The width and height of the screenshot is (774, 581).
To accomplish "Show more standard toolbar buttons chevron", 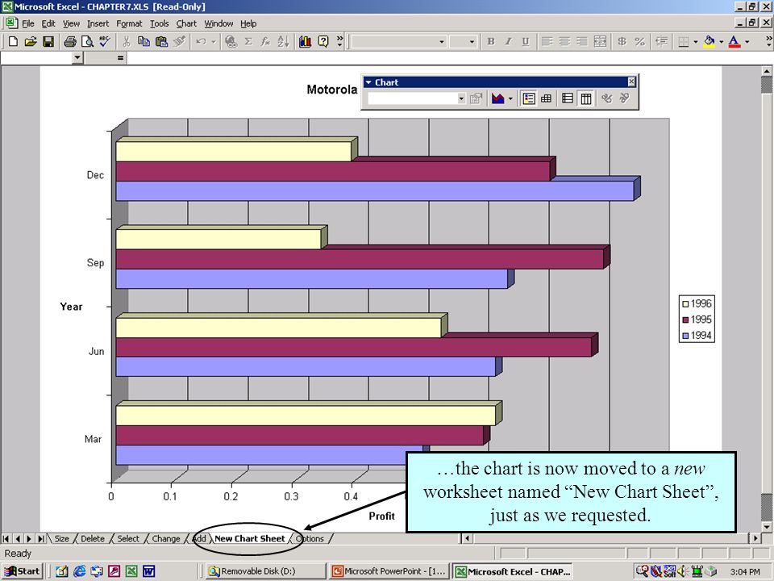I will coord(339,41).
